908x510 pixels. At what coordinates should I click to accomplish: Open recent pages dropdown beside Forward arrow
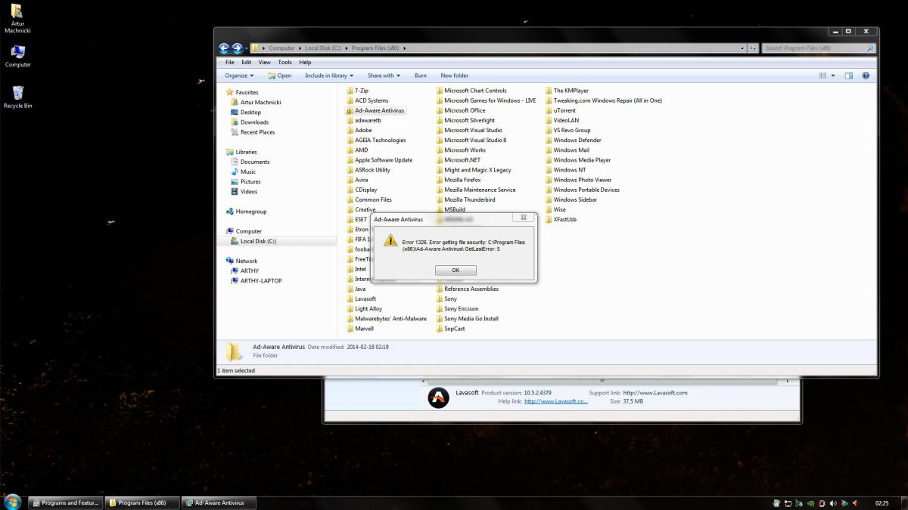point(247,48)
